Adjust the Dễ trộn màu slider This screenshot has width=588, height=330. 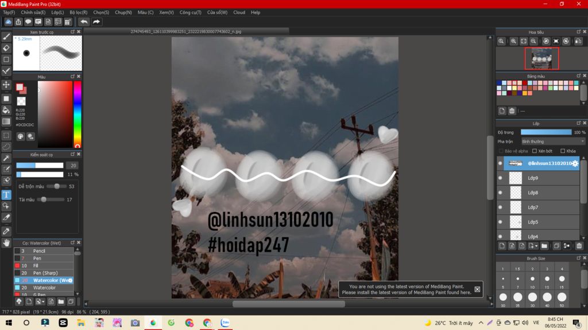tap(57, 186)
